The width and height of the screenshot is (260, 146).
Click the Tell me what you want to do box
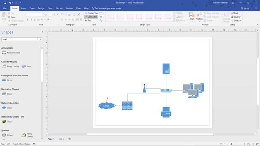pyautogui.click(x=106, y=8)
